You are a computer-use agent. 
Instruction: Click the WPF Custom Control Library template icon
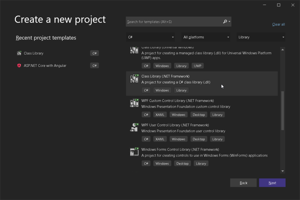tap(134, 103)
